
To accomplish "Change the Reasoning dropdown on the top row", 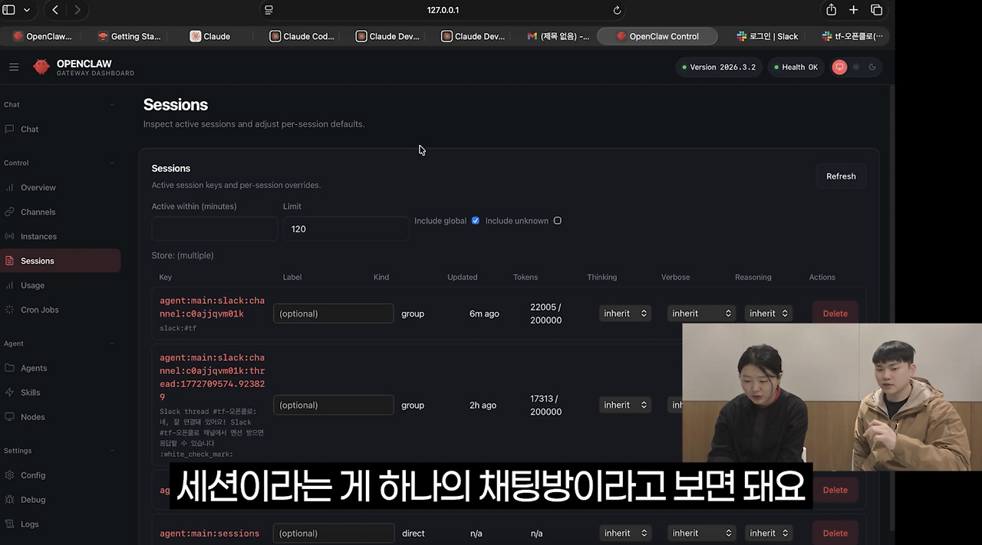I will pyautogui.click(x=768, y=313).
